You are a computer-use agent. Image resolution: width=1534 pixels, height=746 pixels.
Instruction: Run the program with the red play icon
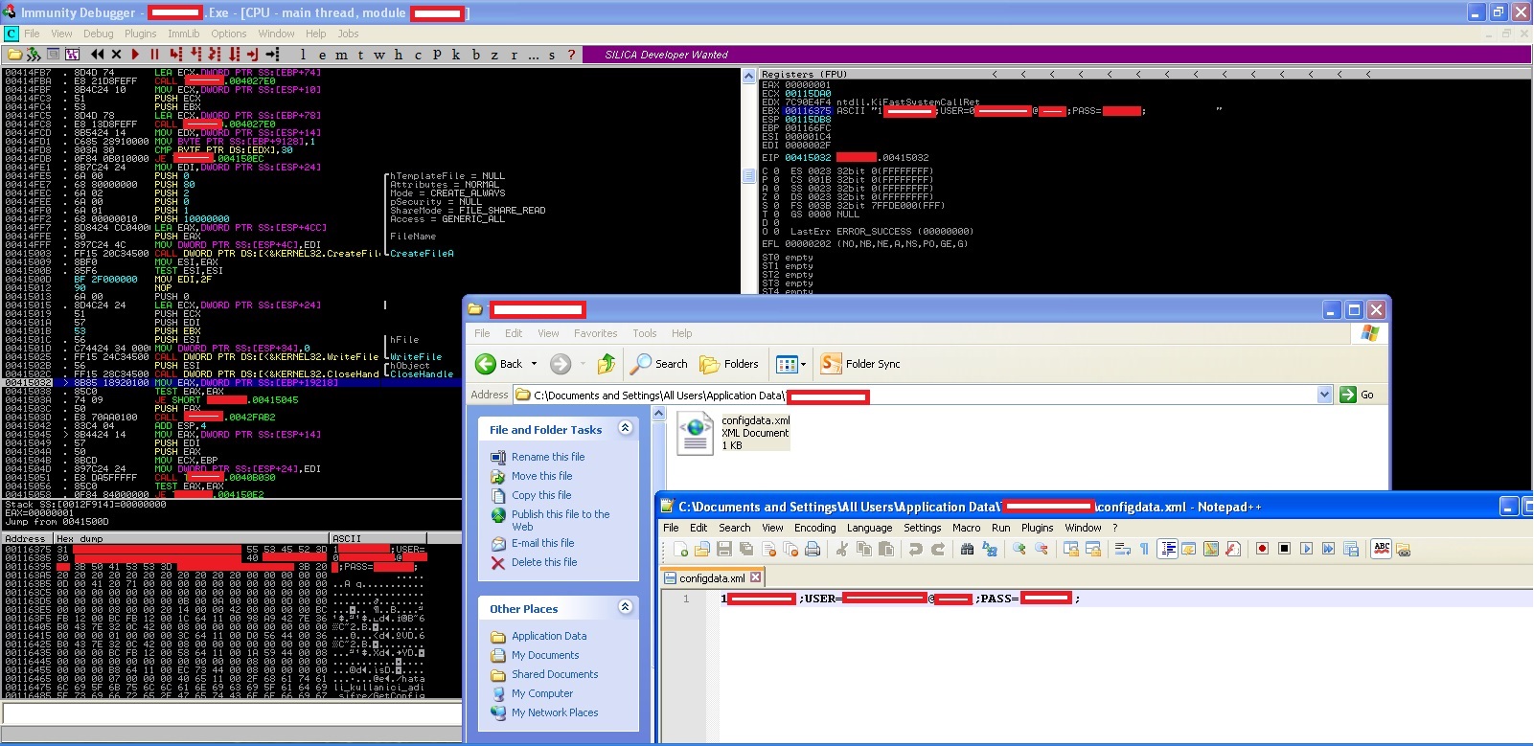pyautogui.click(x=135, y=55)
